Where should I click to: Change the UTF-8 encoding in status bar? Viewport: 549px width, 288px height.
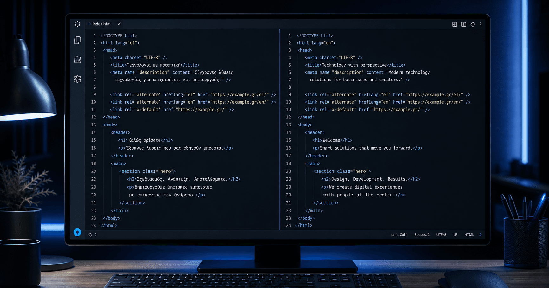pyautogui.click(x=441, y=235)
